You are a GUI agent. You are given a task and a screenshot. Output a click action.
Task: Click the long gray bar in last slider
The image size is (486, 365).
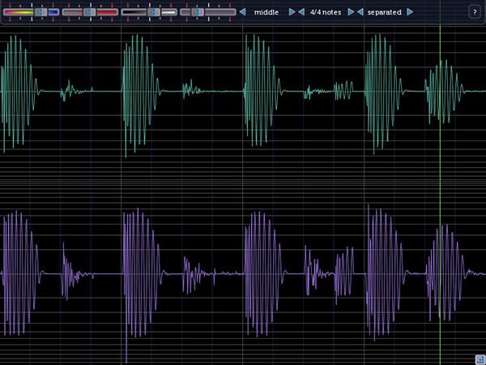tap(220, 12)
